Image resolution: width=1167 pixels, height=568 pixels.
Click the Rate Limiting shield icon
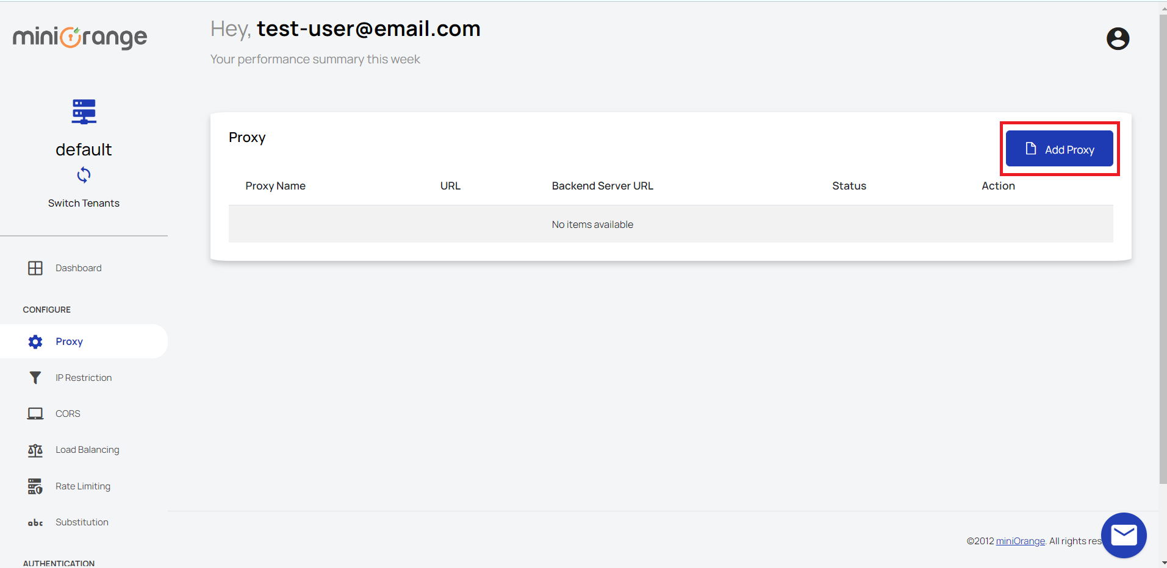(35, 486)
